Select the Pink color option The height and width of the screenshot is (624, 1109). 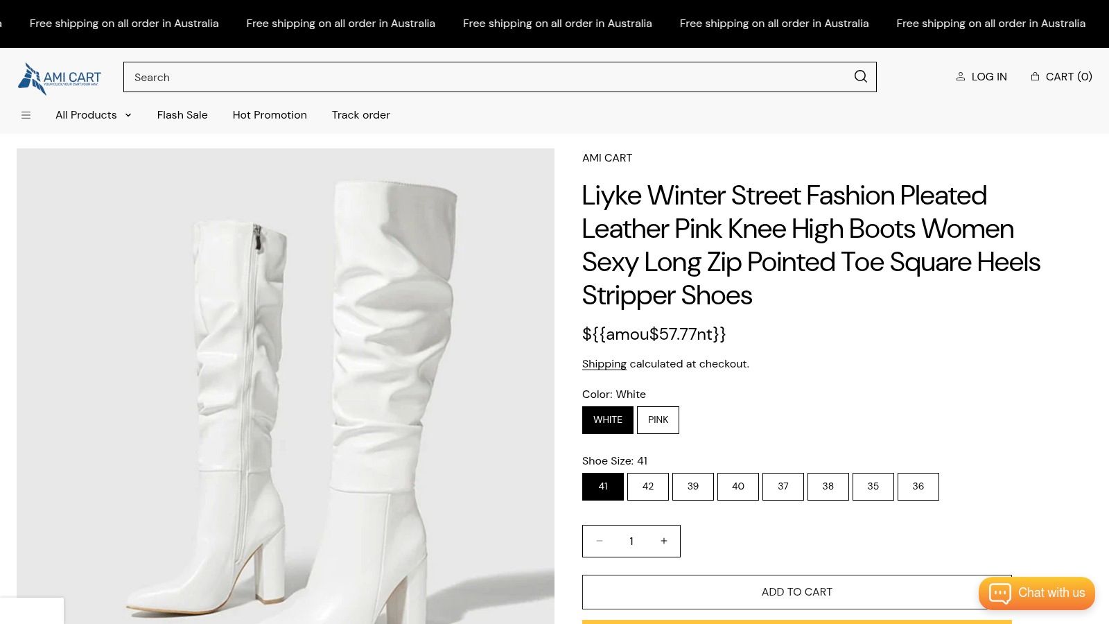pos(658,420)
